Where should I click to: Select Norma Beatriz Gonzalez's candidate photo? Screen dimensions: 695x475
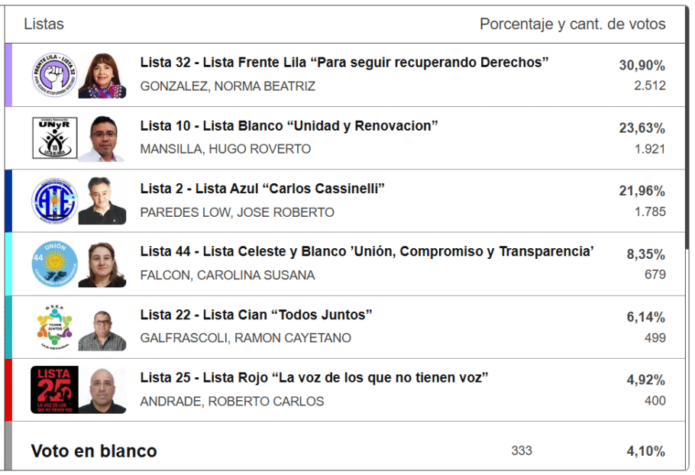tap(102, 76)
